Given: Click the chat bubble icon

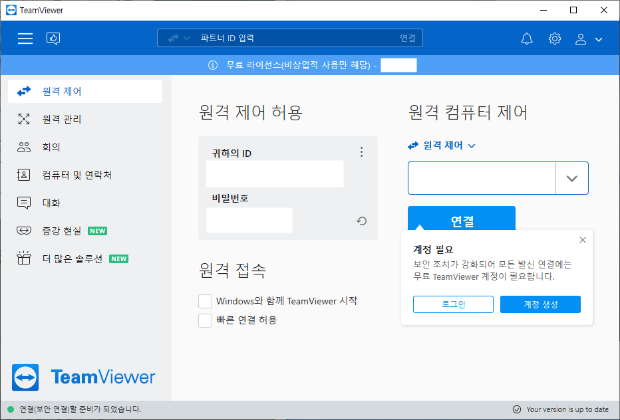Looking at the screenshot, I should tap(24, 203).
